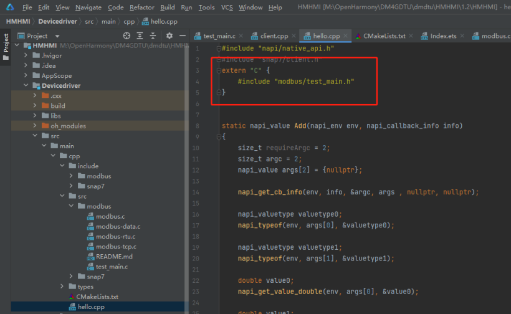Expand the .idea folder

(x=26, y=65)
